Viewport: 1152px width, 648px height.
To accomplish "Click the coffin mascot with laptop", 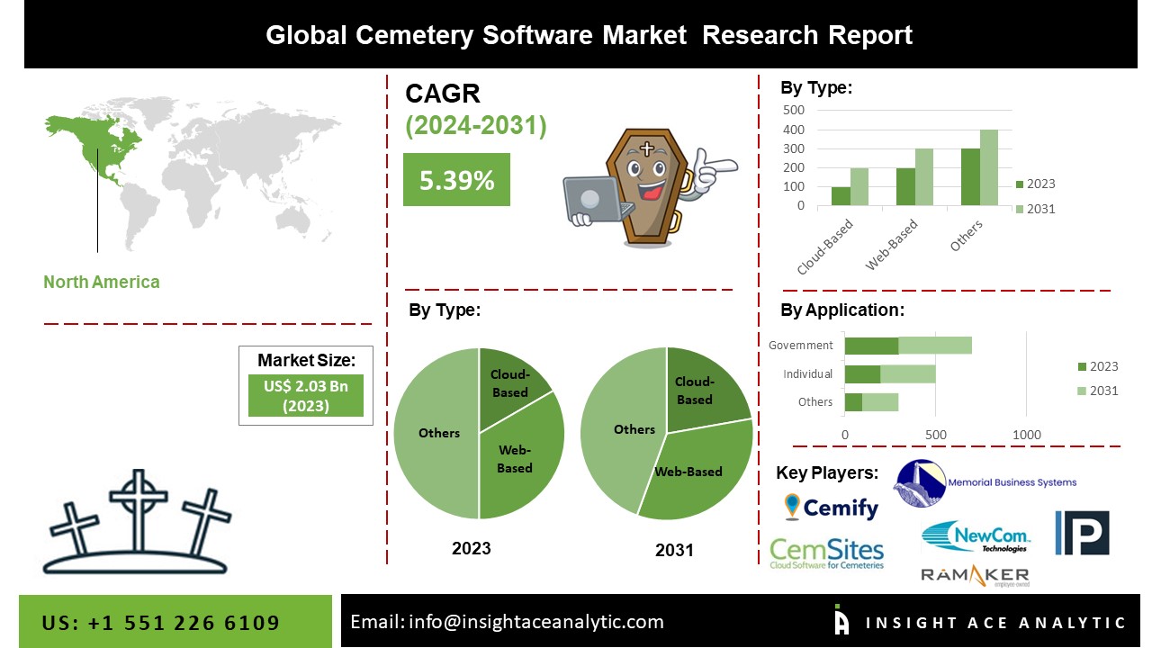I will coord(646,186).
